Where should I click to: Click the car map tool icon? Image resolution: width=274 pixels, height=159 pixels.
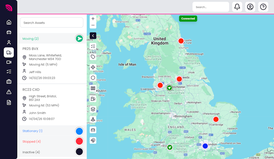(x=93, y=130)
